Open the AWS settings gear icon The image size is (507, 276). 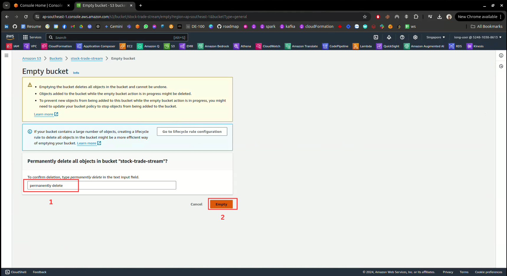coord(415,37)
